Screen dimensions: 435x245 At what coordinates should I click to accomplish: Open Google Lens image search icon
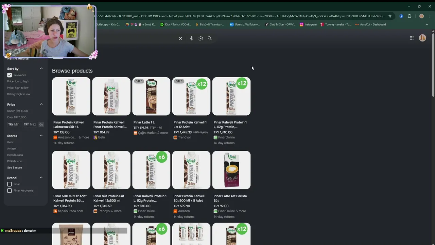click(x=201, y=38)
